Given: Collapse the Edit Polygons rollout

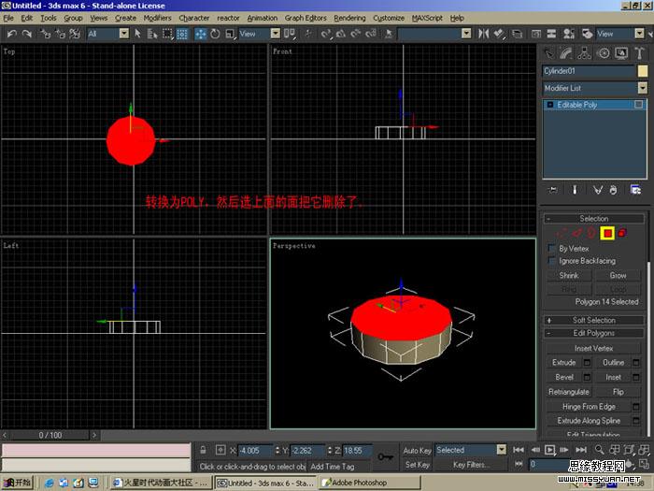Looking at the screenshot, I should pyautogui.click(x=593, y=333).
